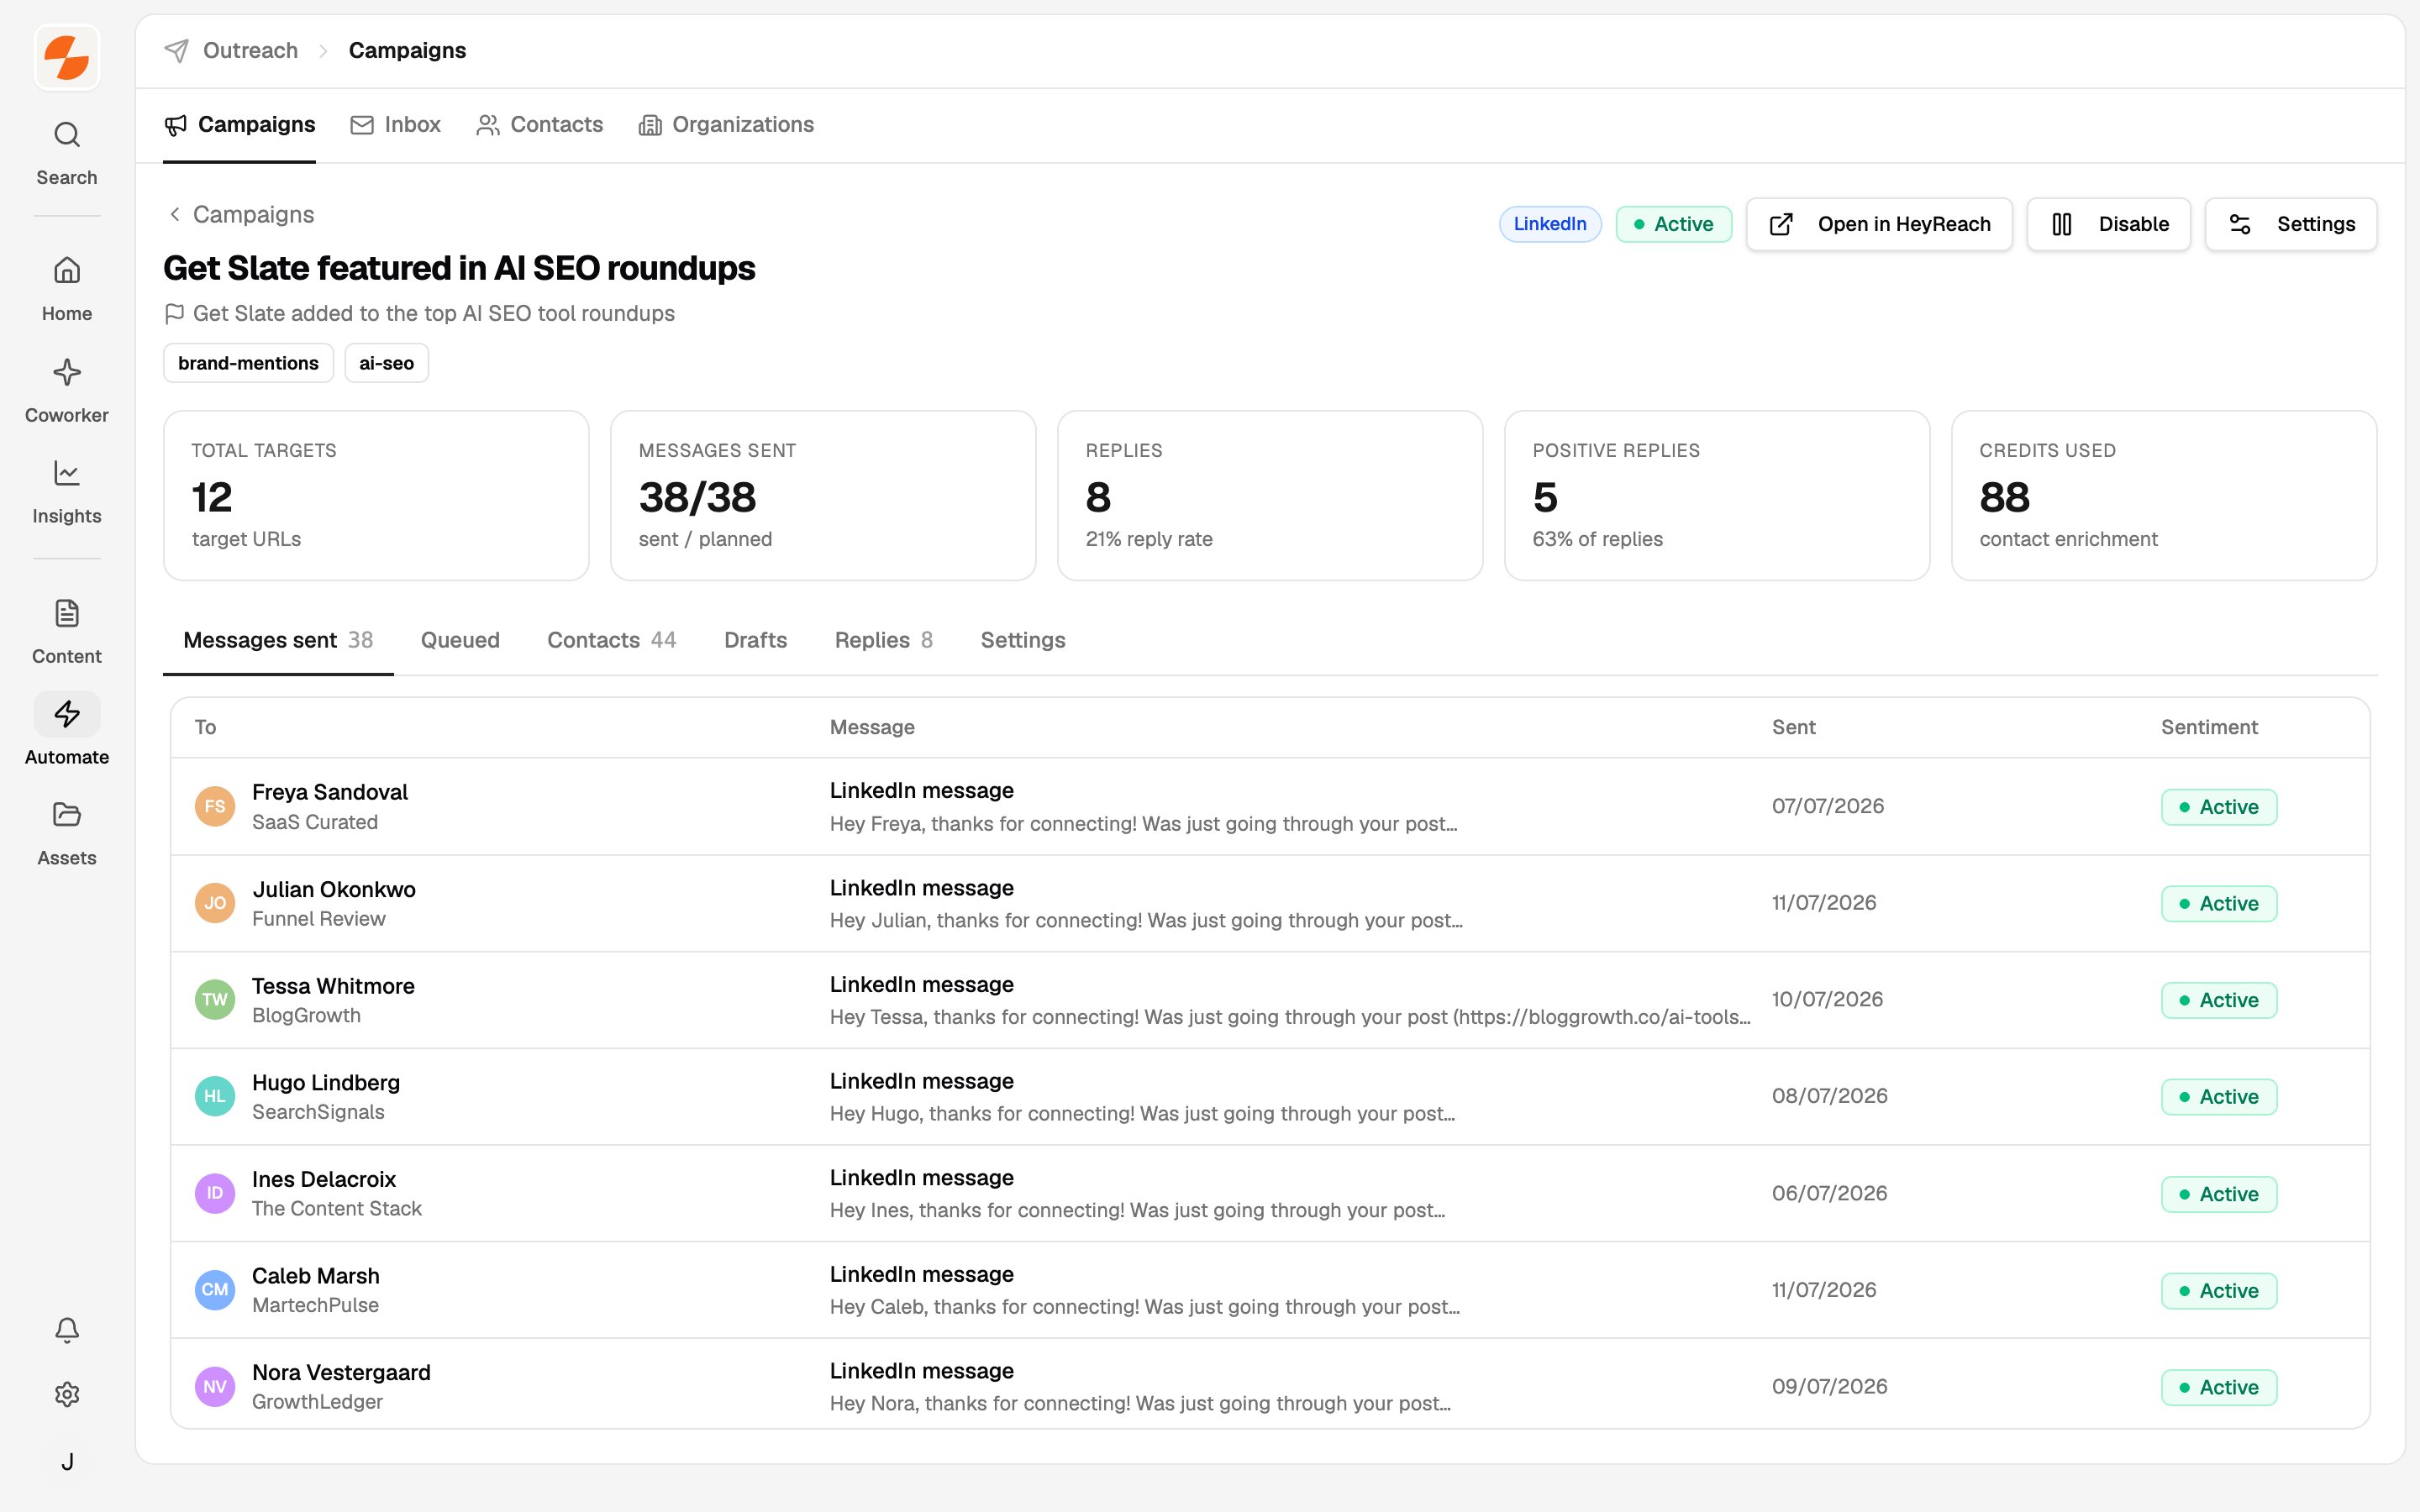Open the Organizations tab
2420x1512 pixels.
(x=726, y=125)
